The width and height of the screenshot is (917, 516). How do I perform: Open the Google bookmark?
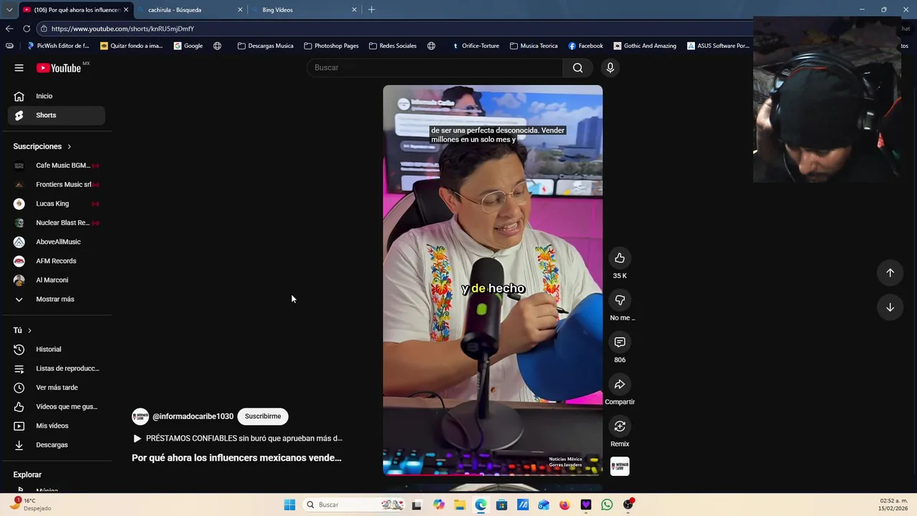[188, 46]
